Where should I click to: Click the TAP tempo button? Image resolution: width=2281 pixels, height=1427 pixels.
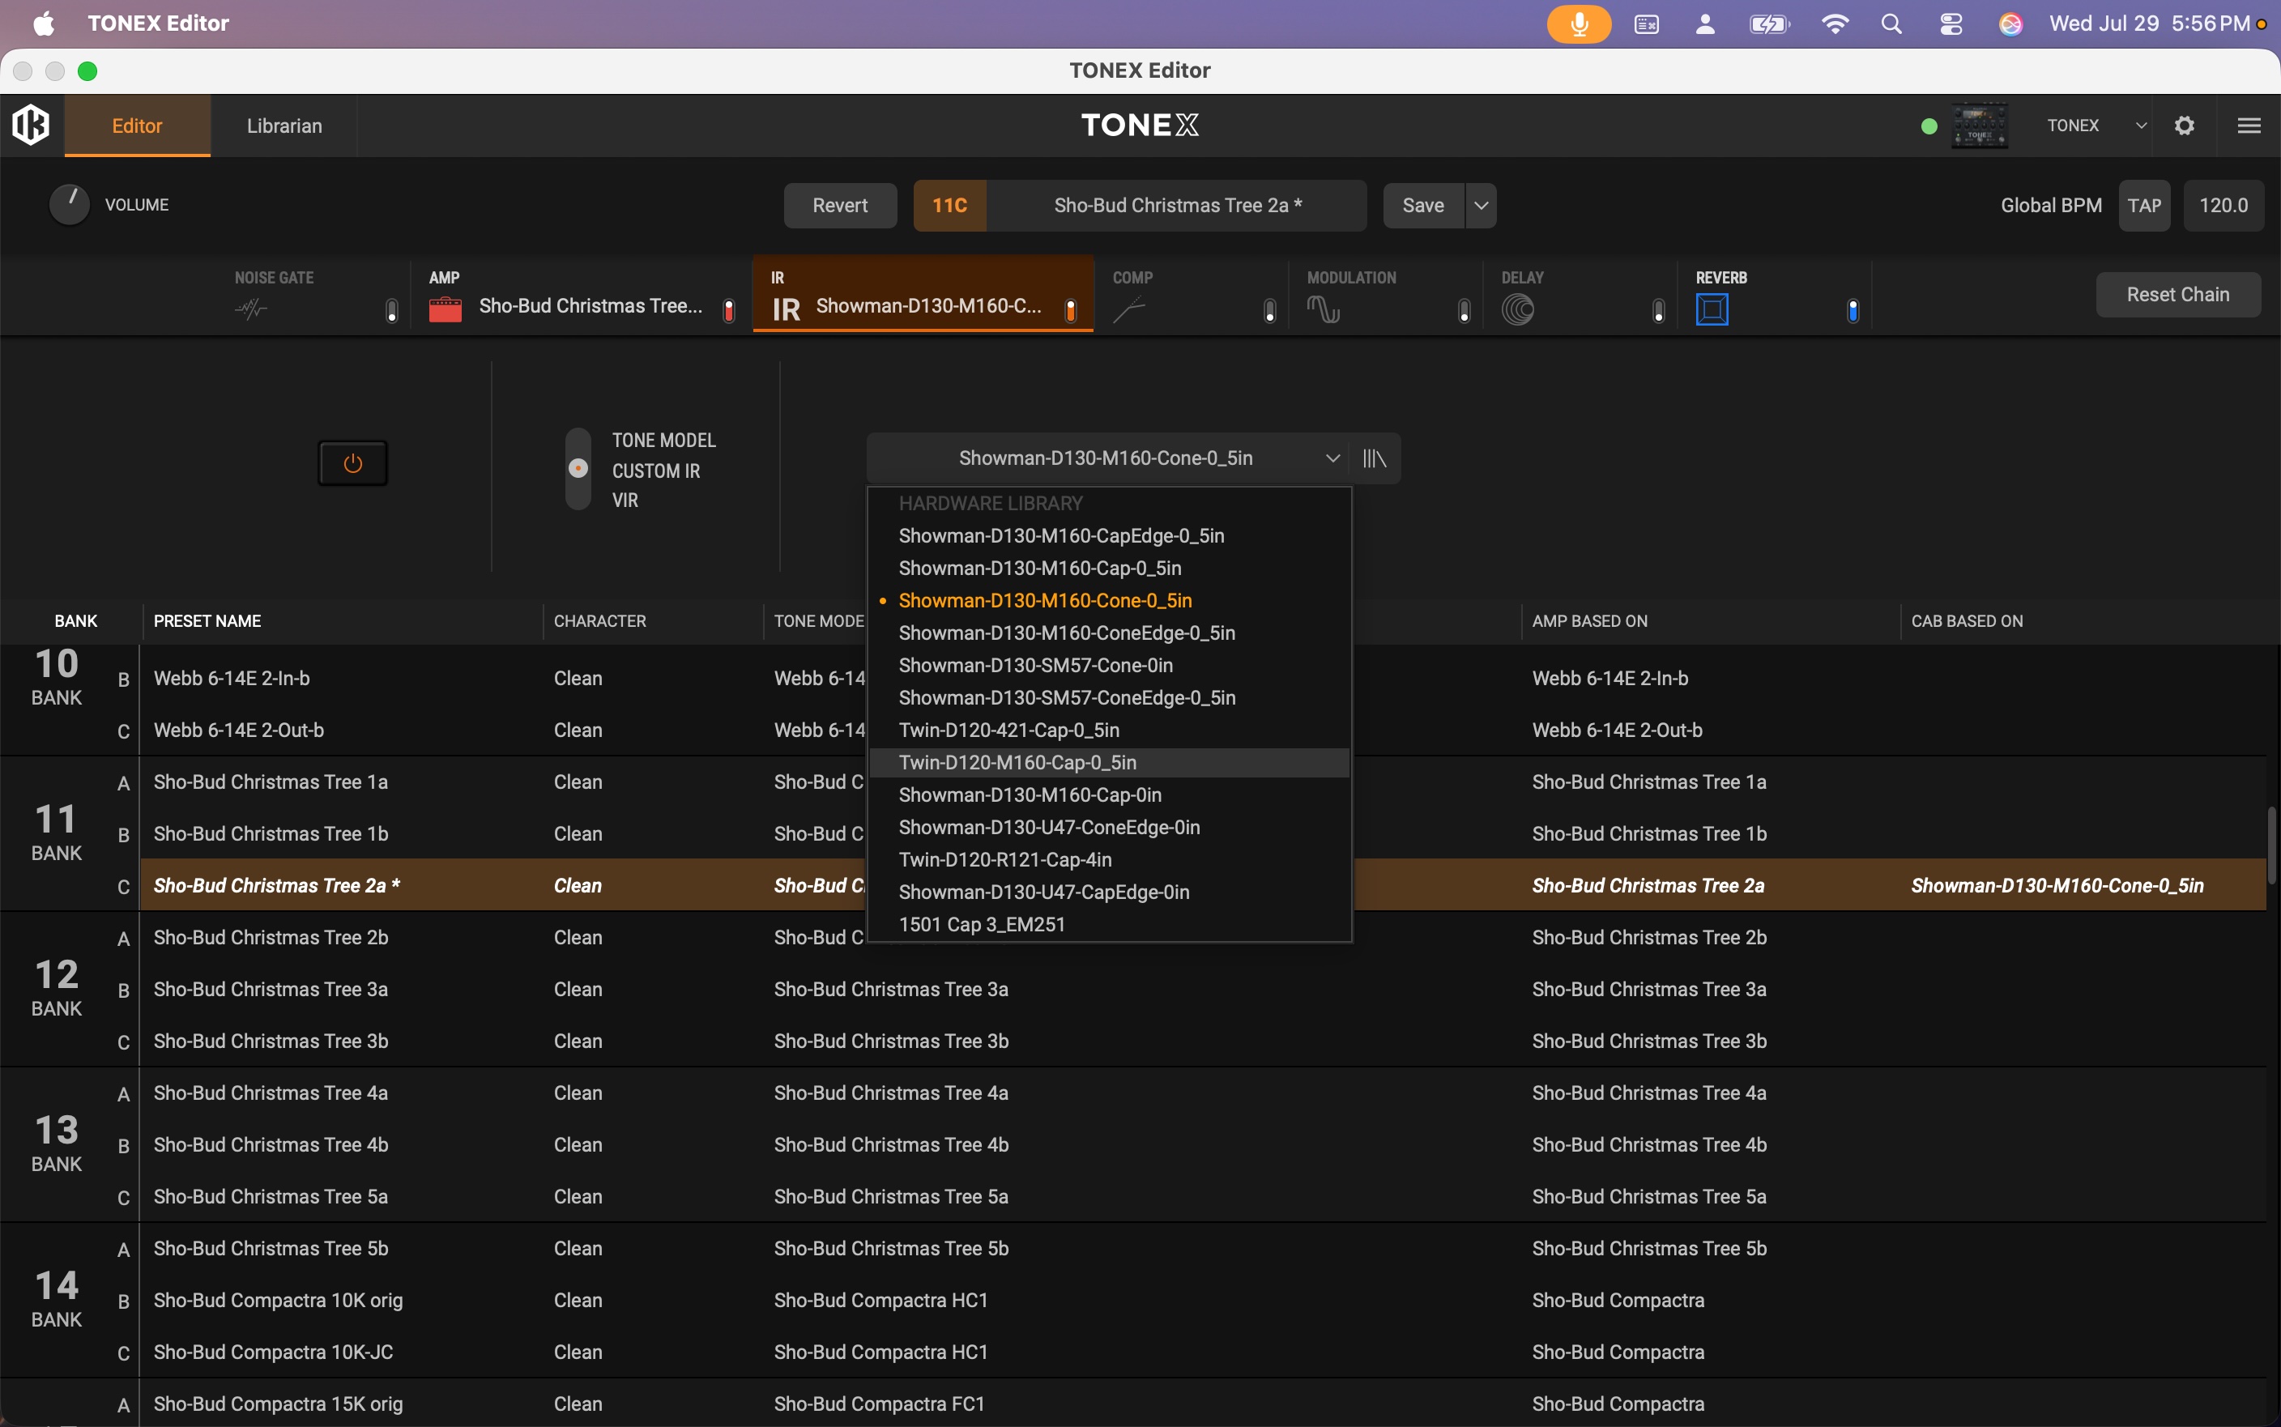[2144, 206]
